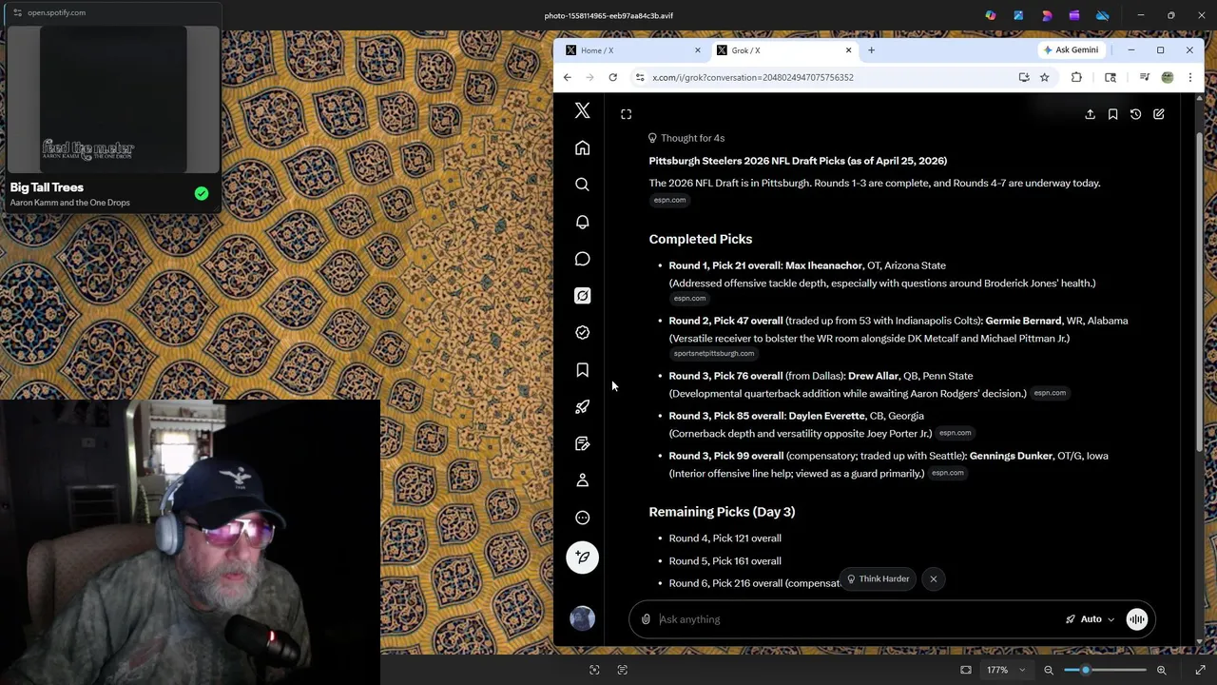Fit photo to window icon
Viewport: 1217px width, 685px height.
click(966, 670)
